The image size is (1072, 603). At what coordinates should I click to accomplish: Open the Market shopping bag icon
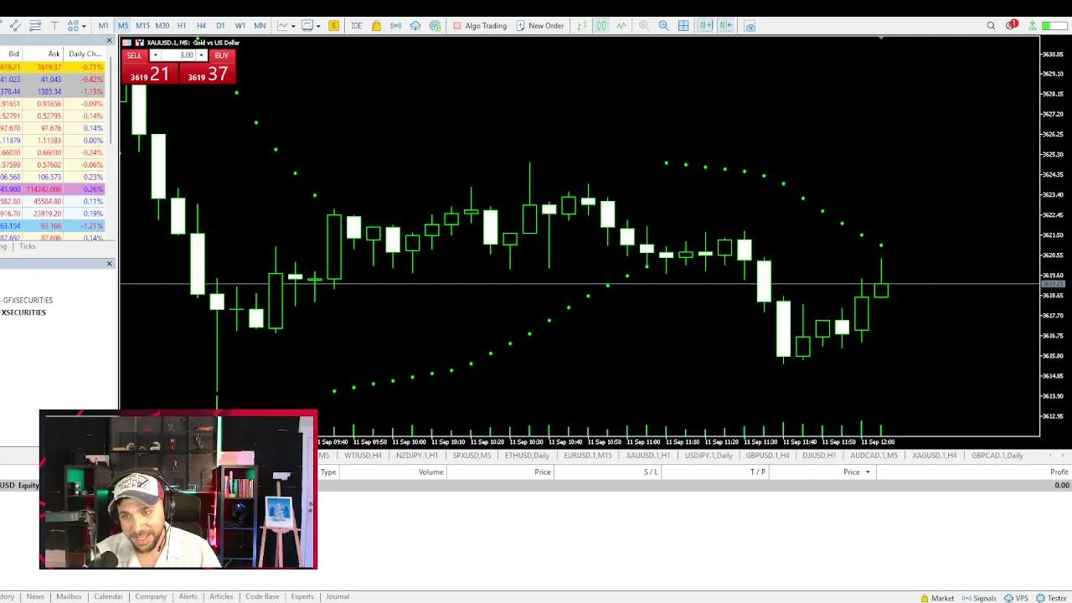376,26
